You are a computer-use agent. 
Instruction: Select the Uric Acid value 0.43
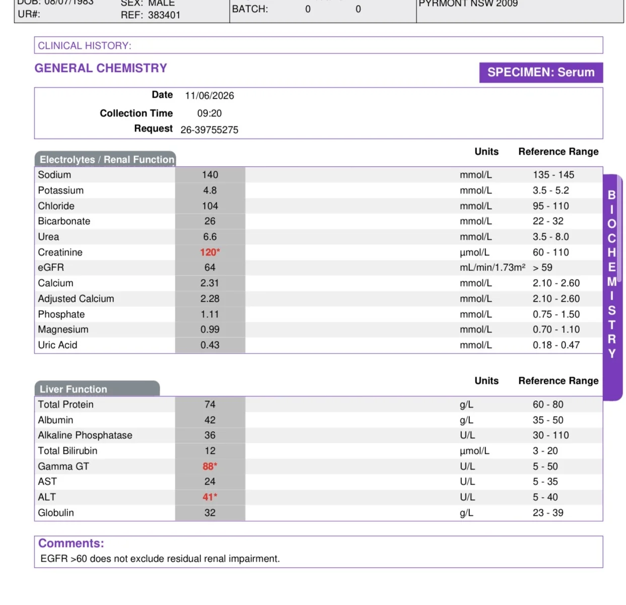(x=210, y=345)
